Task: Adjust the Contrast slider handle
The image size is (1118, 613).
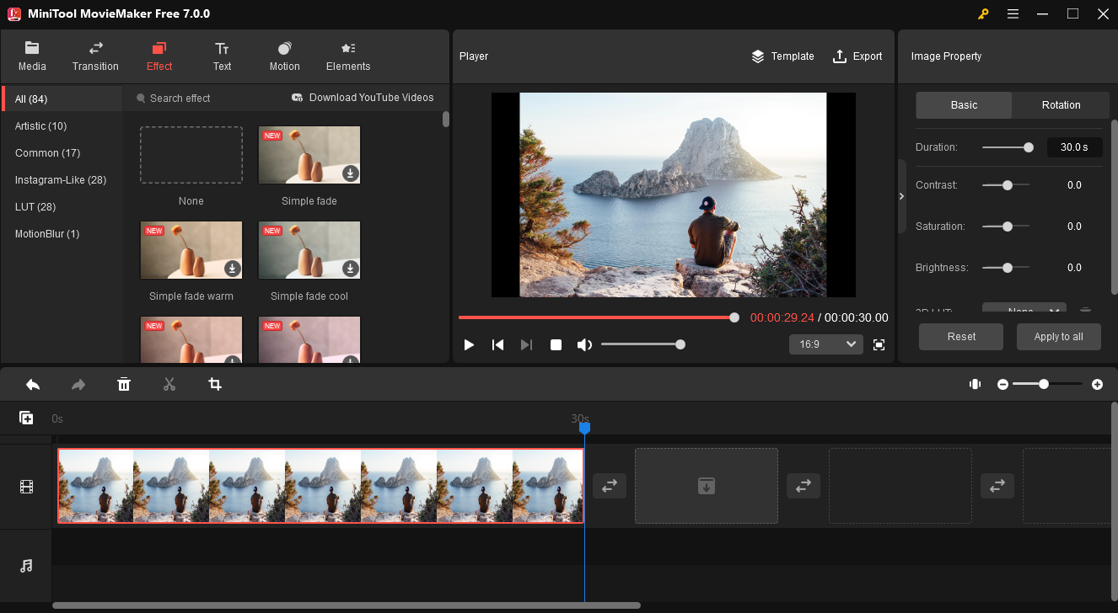Action: click(x=1007, y=185)
